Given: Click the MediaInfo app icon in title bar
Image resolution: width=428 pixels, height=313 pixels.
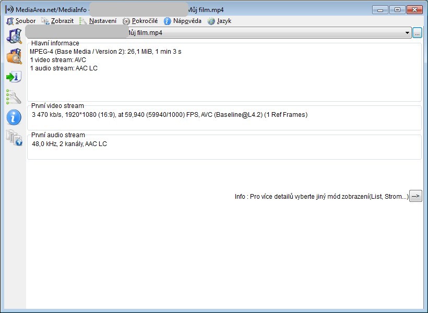Looking at the screenshot, I should point(9,9).
